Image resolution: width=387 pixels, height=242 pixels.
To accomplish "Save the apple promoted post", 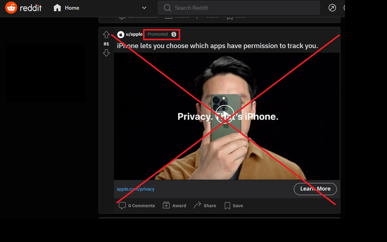I will pos(234,206).
